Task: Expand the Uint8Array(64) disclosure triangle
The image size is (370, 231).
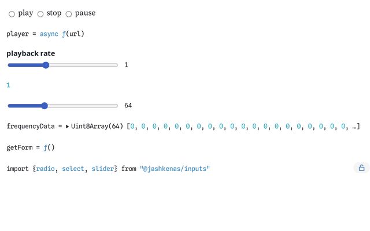Action: click(67, 126)
